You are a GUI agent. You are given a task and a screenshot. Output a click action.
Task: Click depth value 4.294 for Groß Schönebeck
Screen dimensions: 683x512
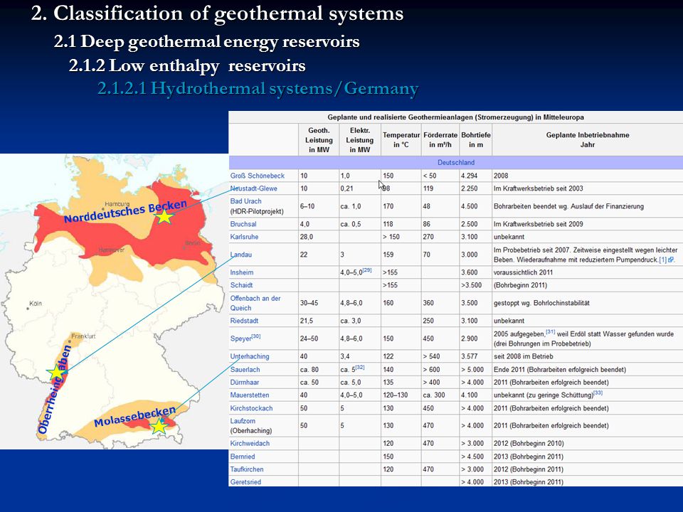(469, 176)
